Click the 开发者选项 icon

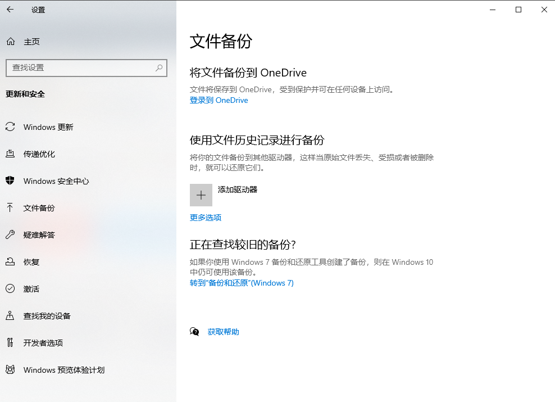[10, 343]
